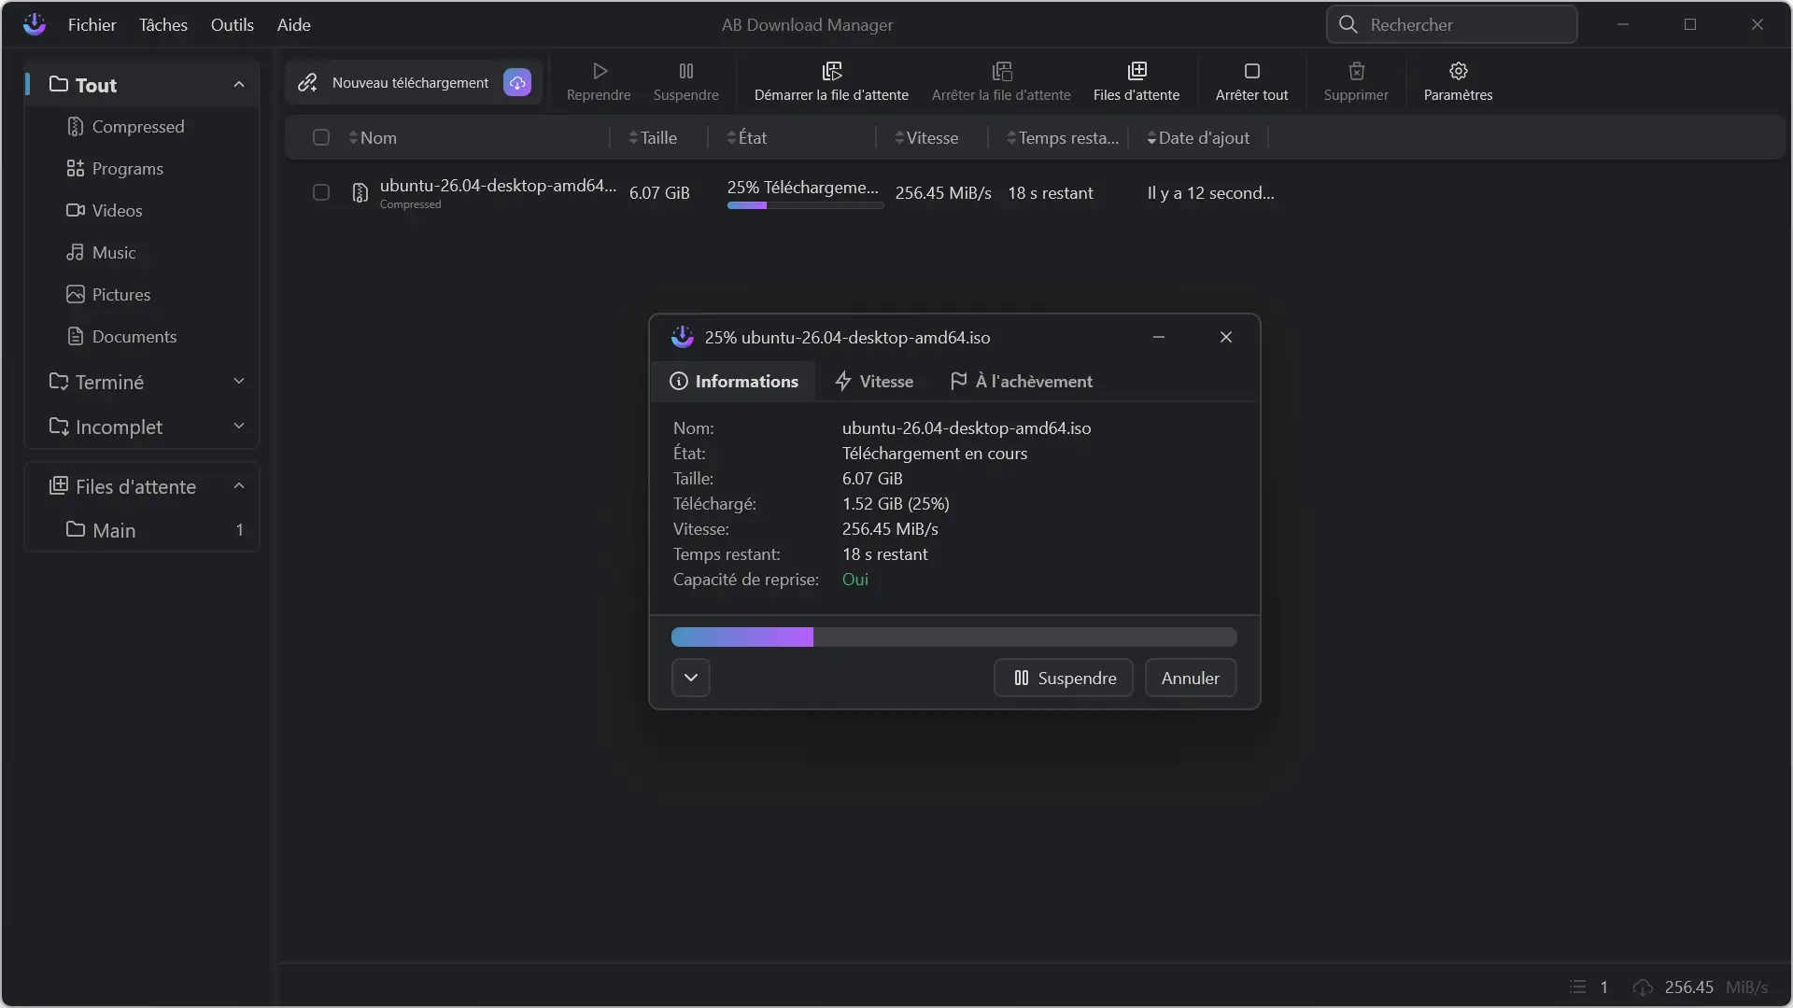Toggle the select-all checkbox in table header
Viewport: 1793px width, 1008px height.
(321, 137)
